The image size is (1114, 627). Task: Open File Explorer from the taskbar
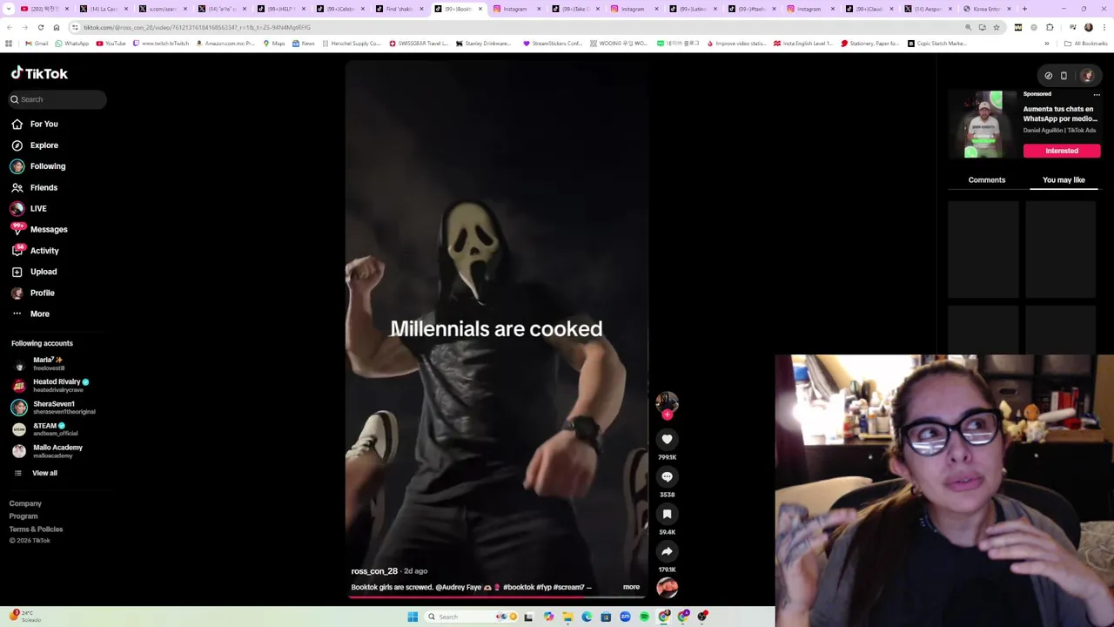point(567,617)
